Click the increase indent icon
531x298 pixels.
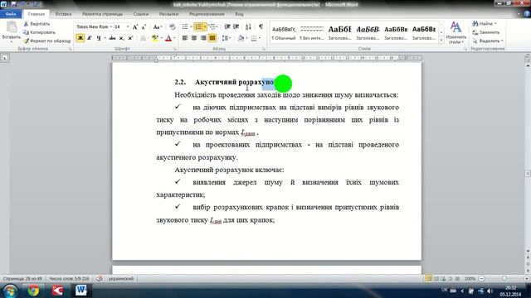(236, 26)
